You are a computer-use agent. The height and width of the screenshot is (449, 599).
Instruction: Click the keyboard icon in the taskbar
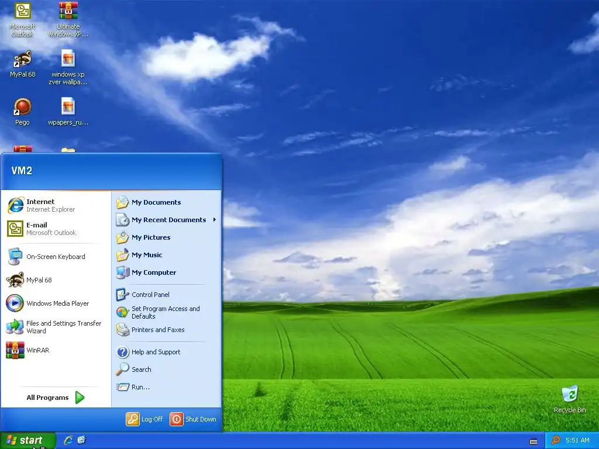[x=533, y=441]
